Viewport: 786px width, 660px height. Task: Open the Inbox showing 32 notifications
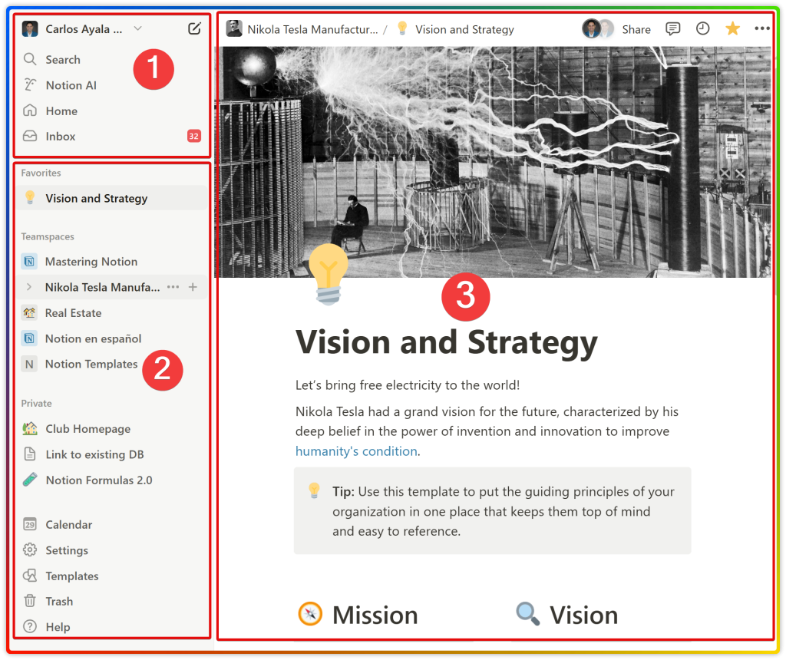click(x=61, y=136)
